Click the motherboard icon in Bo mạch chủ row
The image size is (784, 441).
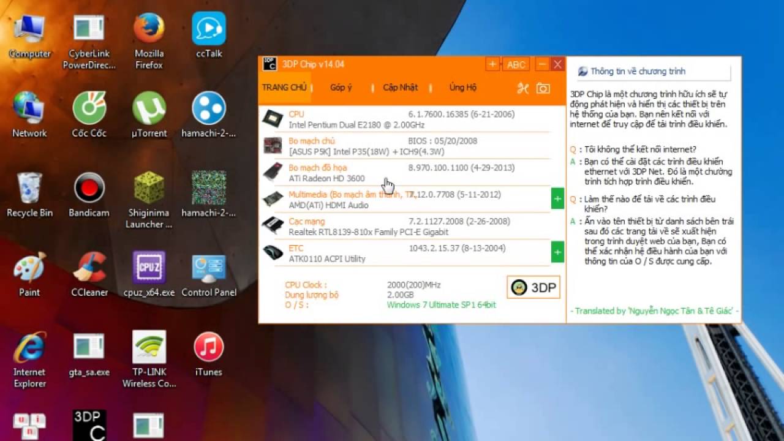273,146
